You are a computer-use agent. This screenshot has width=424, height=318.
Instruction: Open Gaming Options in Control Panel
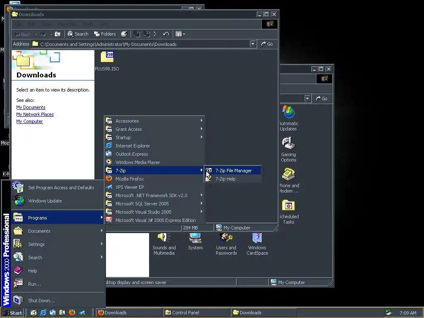289,149
